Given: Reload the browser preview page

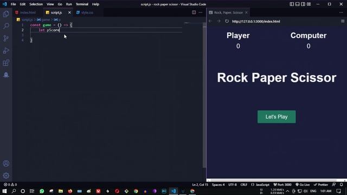Looking at the screenshot, I should pos(227,21).
